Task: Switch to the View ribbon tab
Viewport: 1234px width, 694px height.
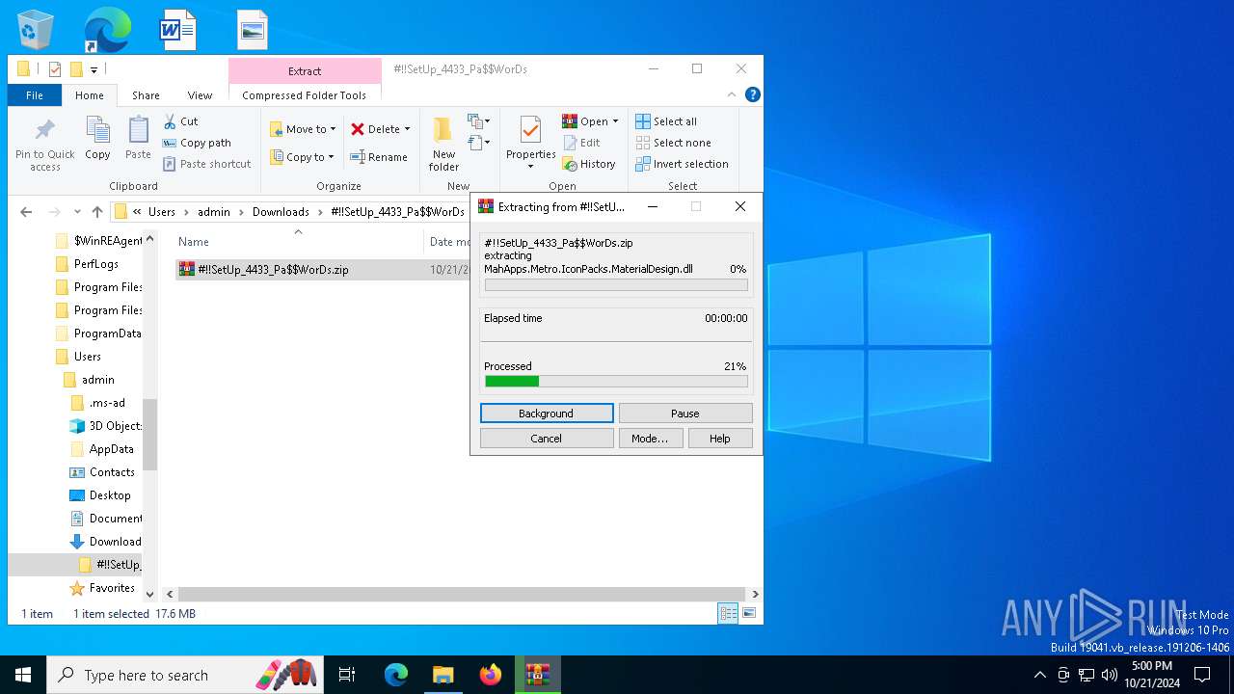Action: tap(200, 95)
